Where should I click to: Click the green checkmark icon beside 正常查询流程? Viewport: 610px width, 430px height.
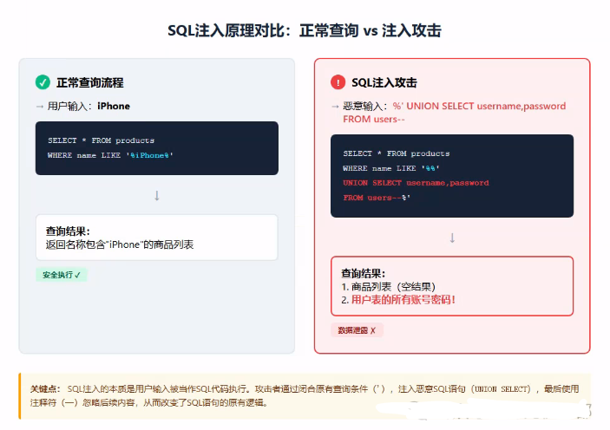43,82
